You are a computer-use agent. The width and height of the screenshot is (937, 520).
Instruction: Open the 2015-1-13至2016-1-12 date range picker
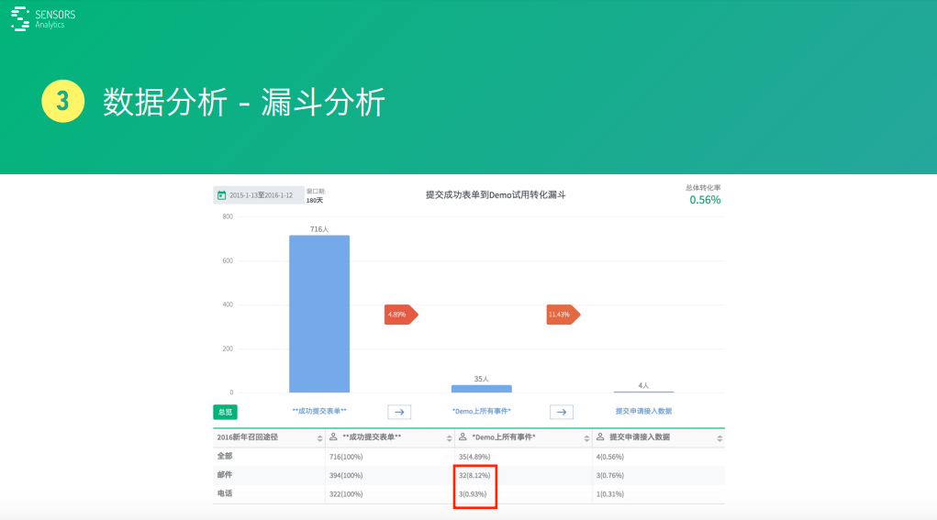pos(261,195)
